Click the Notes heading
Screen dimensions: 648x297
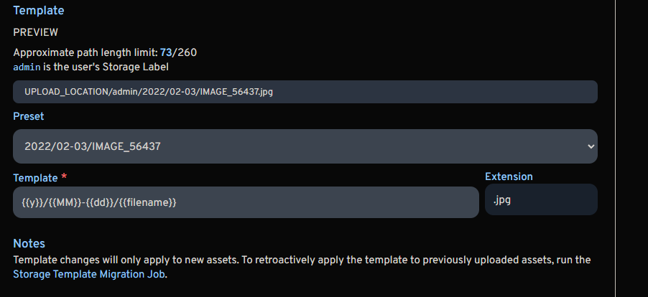click(29, 244)
